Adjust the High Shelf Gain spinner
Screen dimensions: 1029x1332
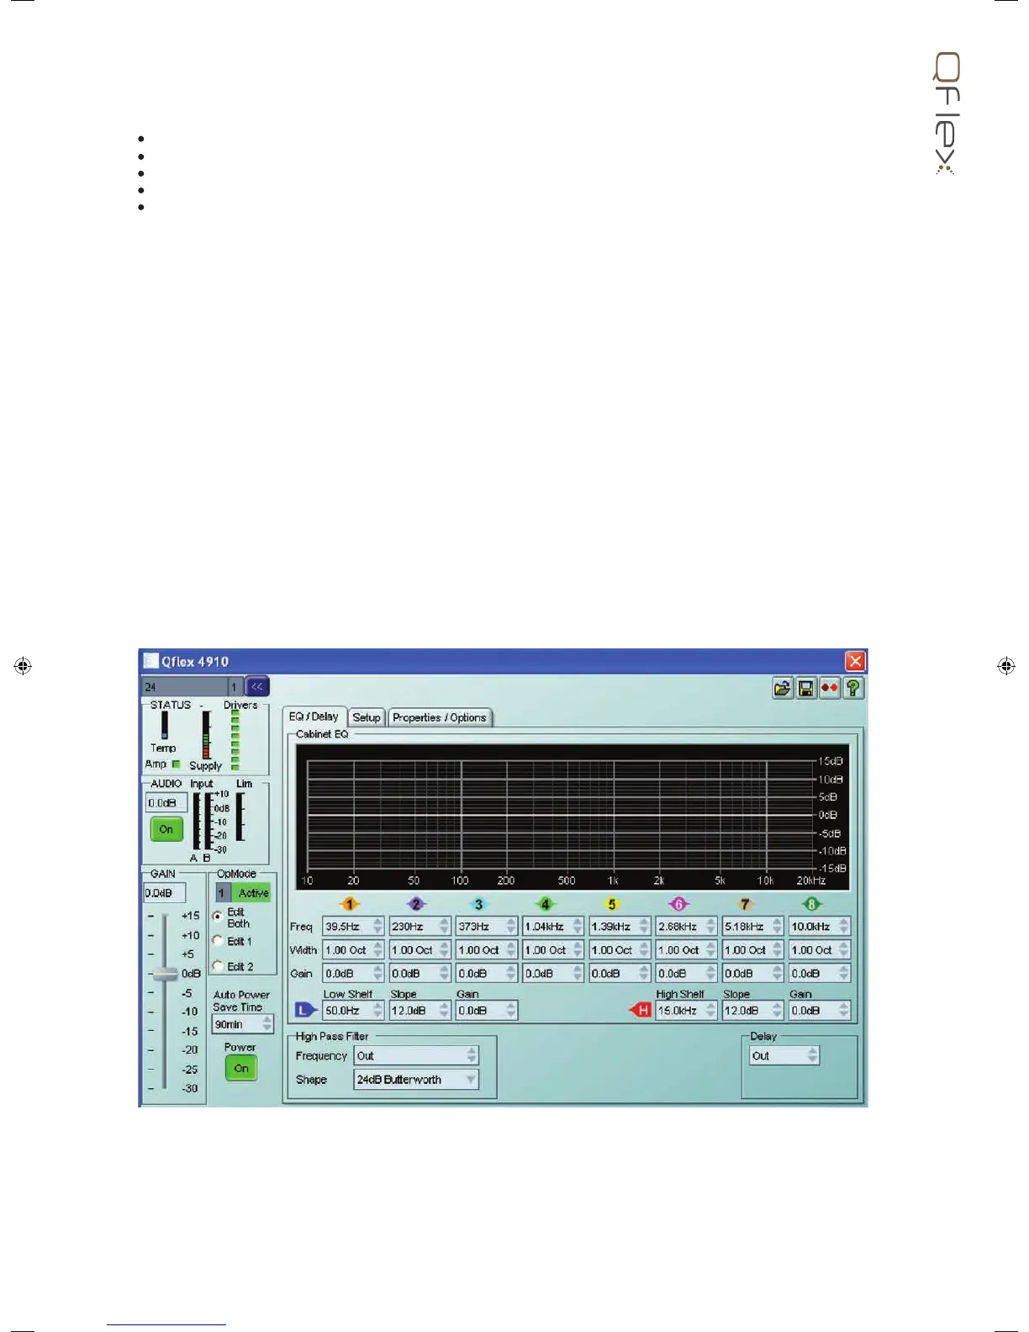point(820,1010)
